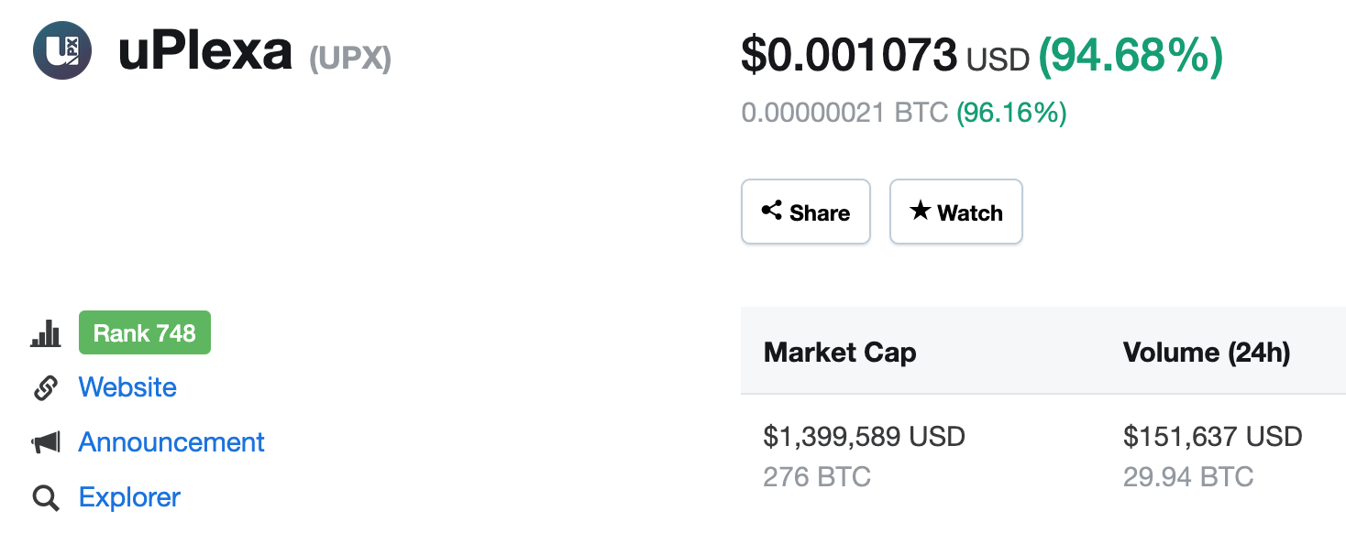Open the Share button
The image size is (1346, 533).
pyautogui.click(x=805, y=212)
